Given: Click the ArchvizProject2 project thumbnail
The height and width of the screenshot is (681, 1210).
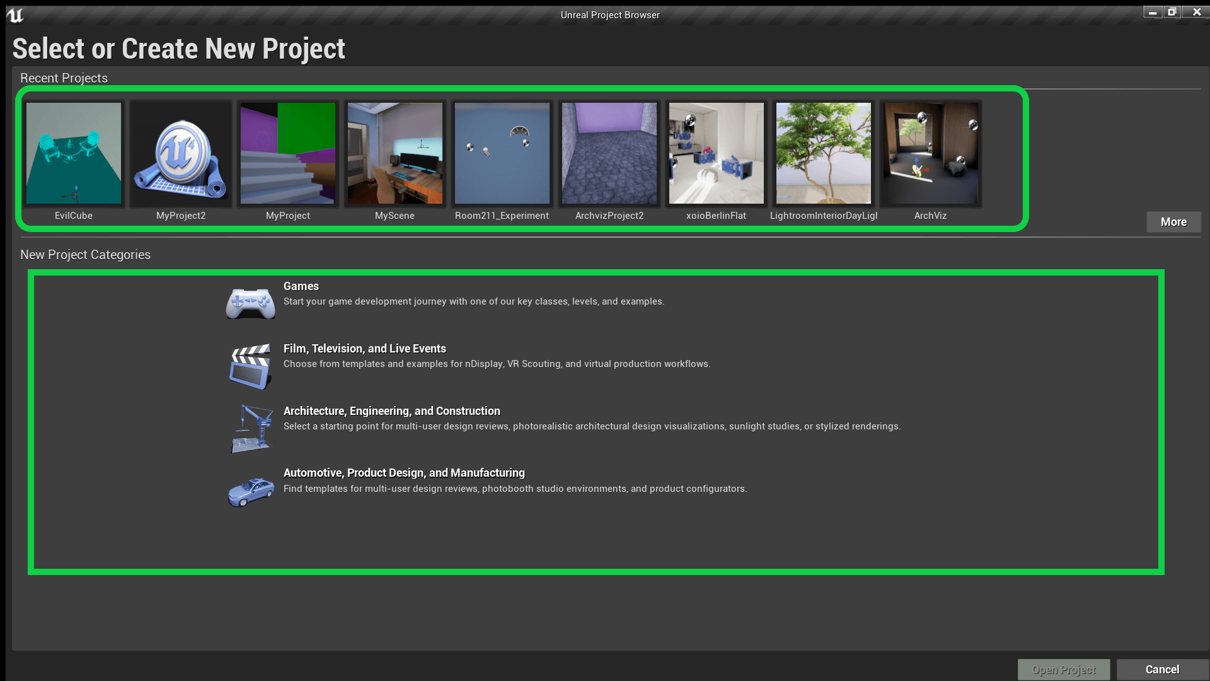Looking at the screenshot, I should (x=609, y=153).
